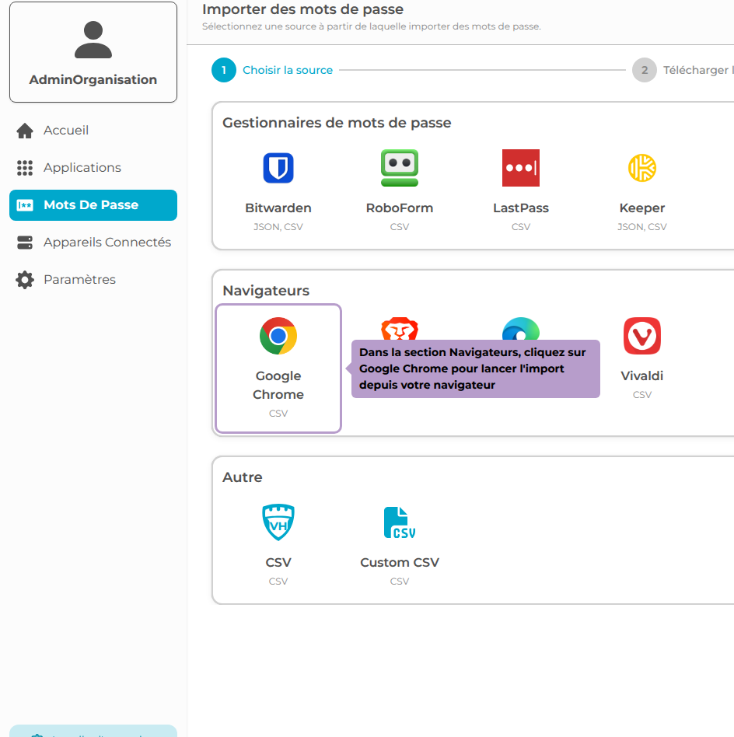Screen dimensions: 734x737
Task: Select the Brave lion icon
Action: (399, 329)
